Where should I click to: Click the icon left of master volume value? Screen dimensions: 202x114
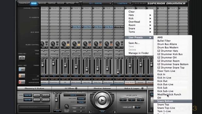(x=90, y=112)
